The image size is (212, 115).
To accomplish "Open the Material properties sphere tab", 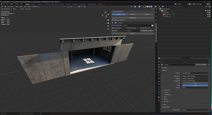I will (159, 97).
